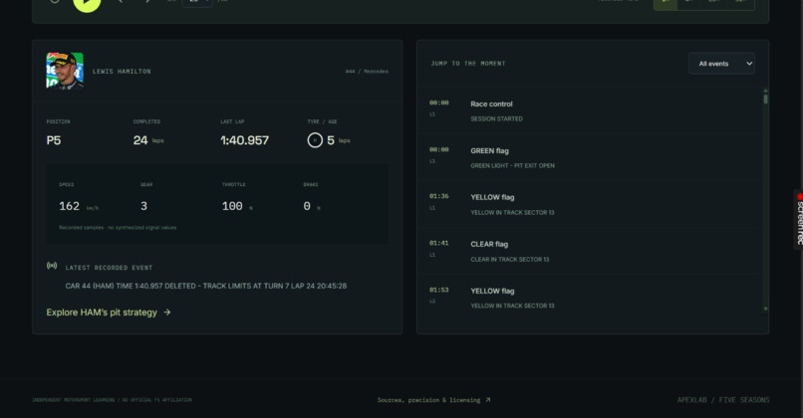Viewport: 803px width, 418px height.
Task: Click the LATEST RECORDED EVENT heading
Action: point(109,268)
